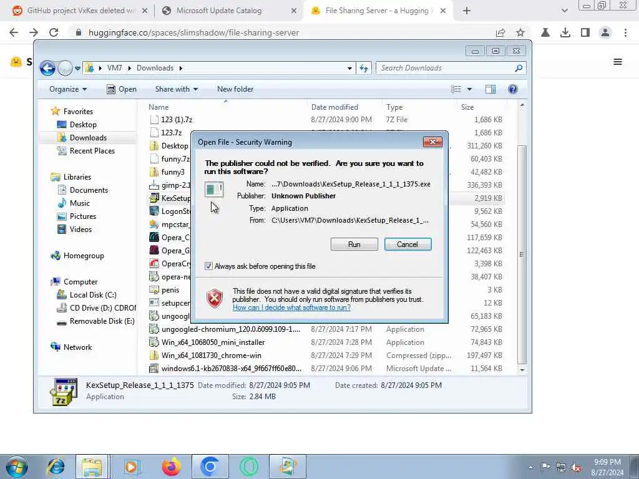639x479 pixels.
Task: Select the Win_x64_1081730_chrome-win zip file
Action: click(211, 356)
